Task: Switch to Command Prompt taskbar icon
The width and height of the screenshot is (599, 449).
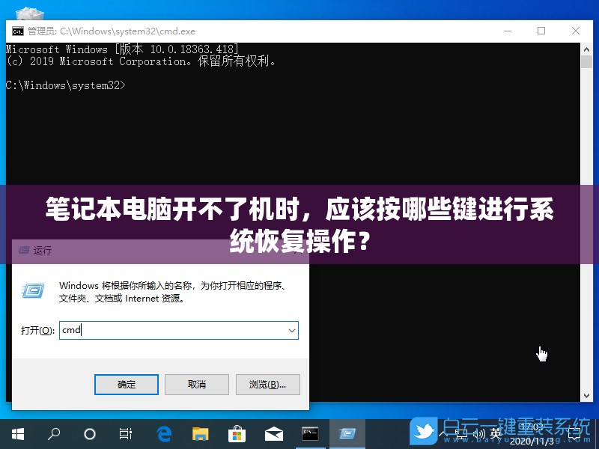Action: point(310,434)
